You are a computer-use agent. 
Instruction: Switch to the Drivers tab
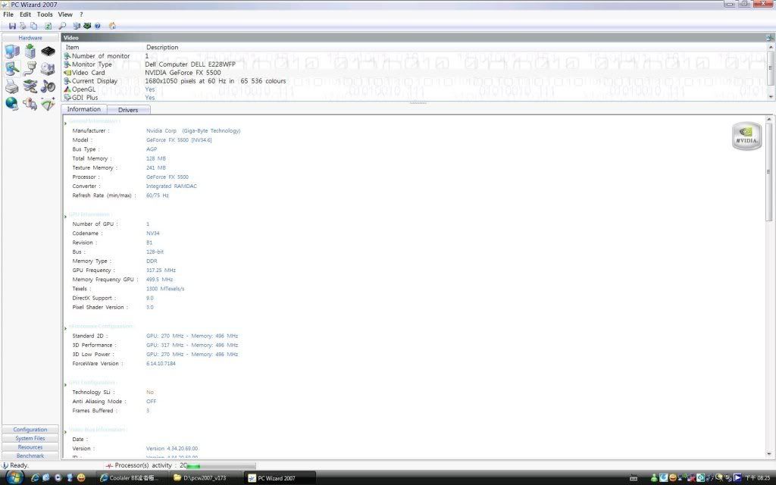[128, 110]
